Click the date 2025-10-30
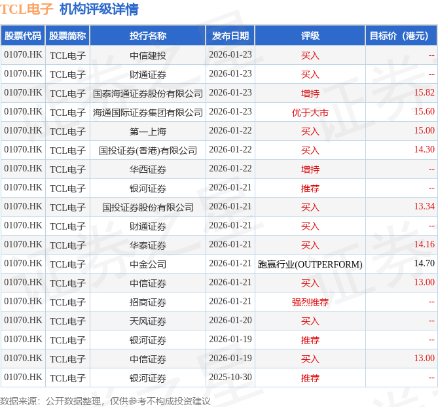The image size is (438, 407). pos(230,377)
